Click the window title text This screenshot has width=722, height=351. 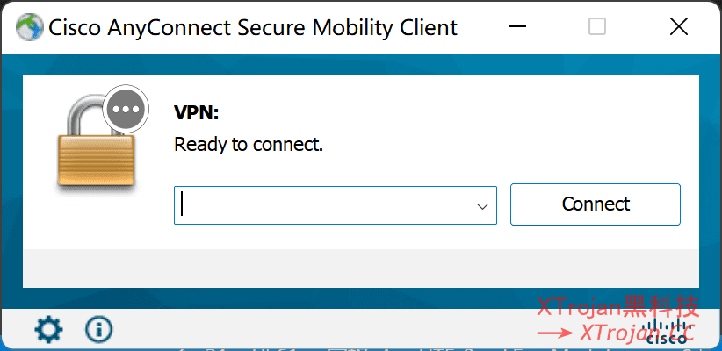[253, 27]
